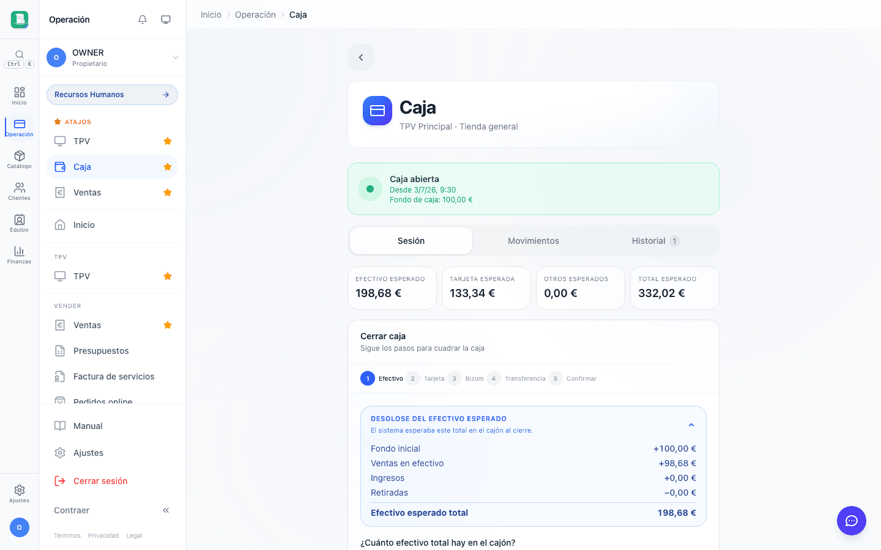
Task: Click Cerrar sesión
Action: click(113, 481)
